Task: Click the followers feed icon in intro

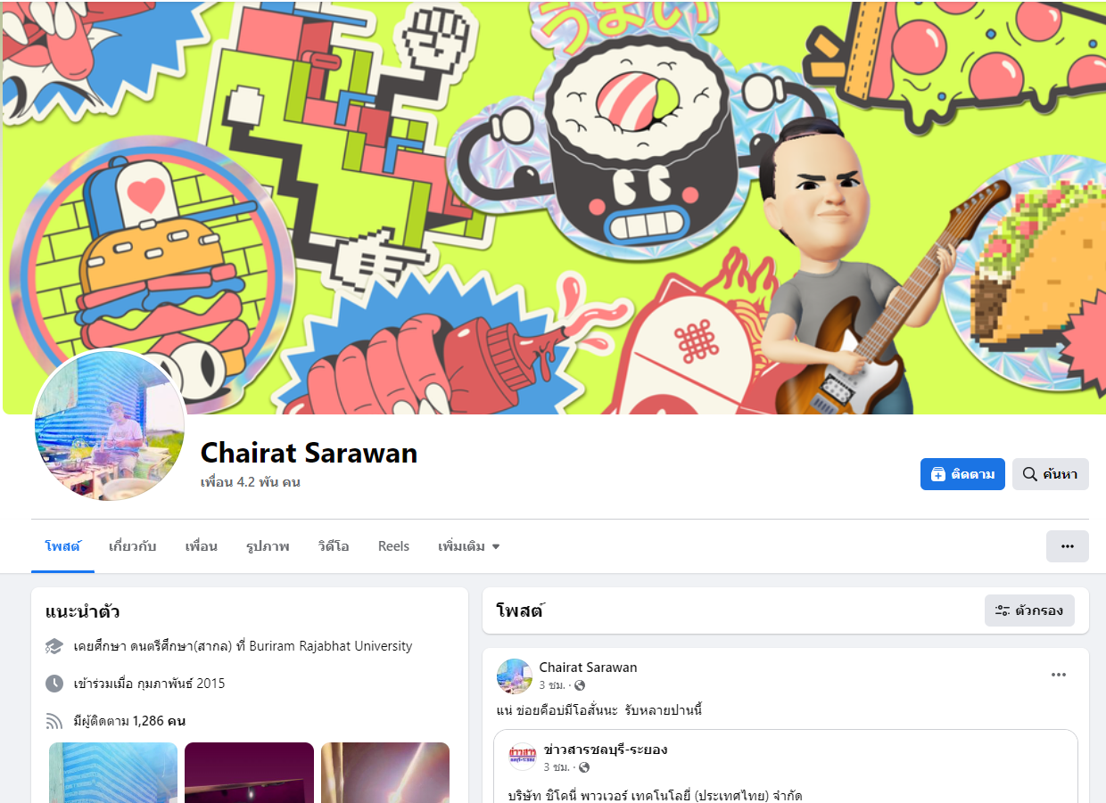Action: coord(54,721)
